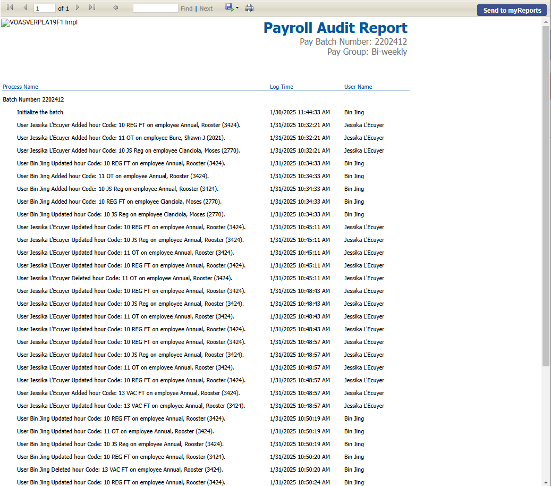Click the vertical scrollbar thumb
The width and height of the screenshot is (551, 486).
coord(546,196)
